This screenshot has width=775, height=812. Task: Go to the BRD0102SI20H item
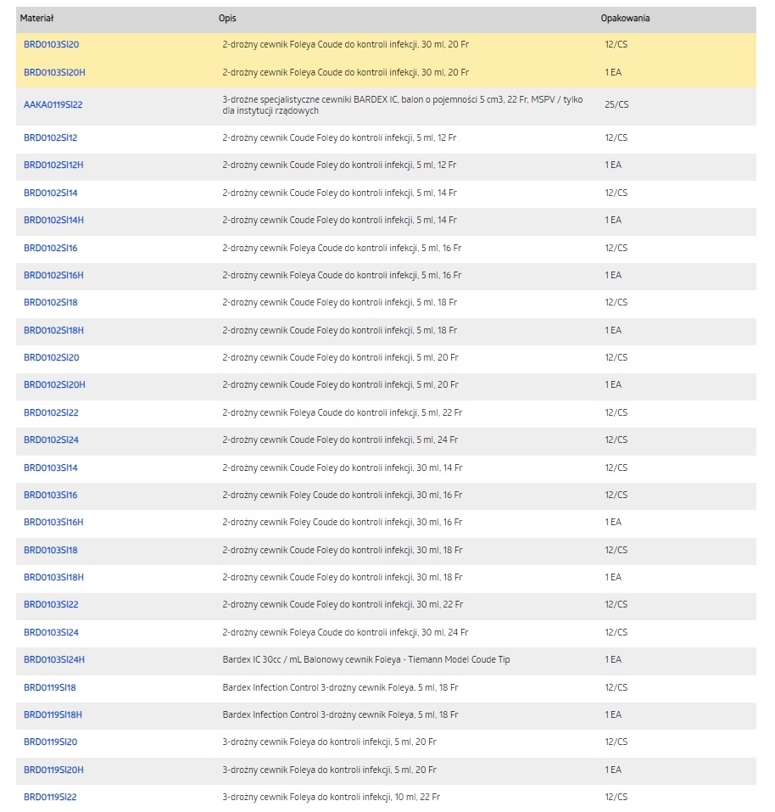coord(54,384)
